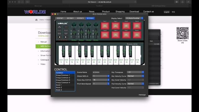
Task: Select Knob-2 in the CONTROL list
Action: tap(65, 87)
